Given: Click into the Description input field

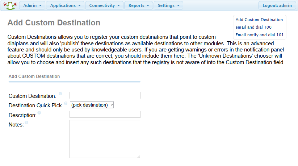Looking at the screenshot, I should (105, 114).
